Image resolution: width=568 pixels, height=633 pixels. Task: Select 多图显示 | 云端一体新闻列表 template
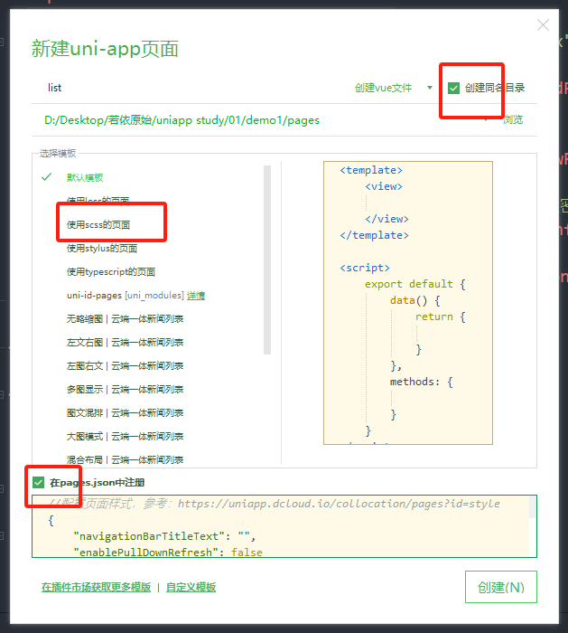point(125,389)
